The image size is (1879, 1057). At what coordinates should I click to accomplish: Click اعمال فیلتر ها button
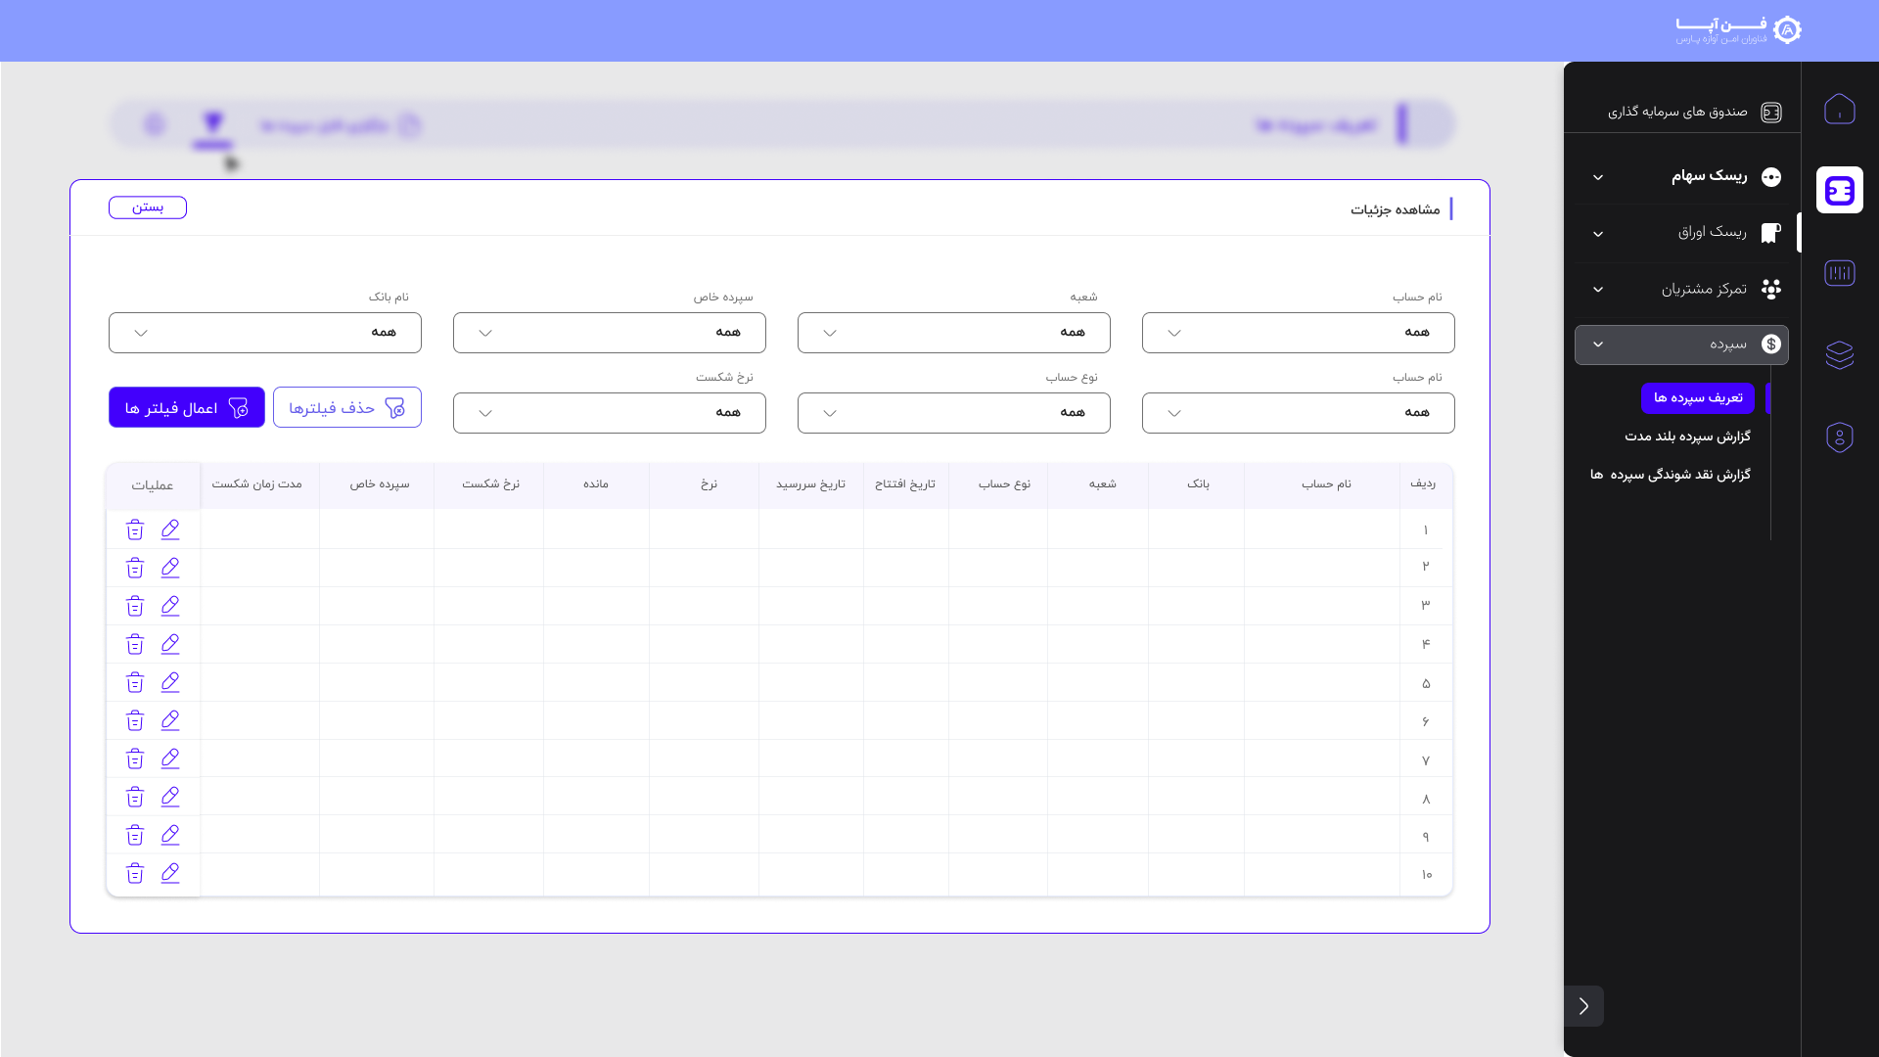(187, 407)
